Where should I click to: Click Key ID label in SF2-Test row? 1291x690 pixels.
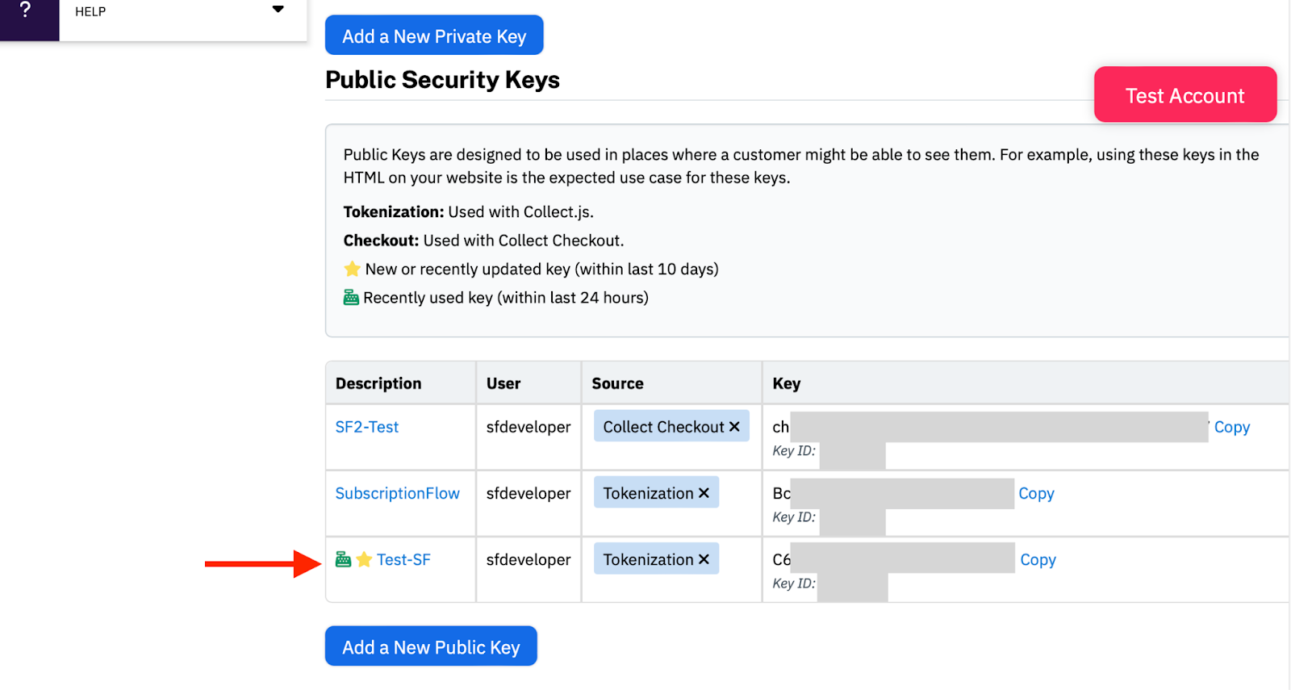point(794,451)
